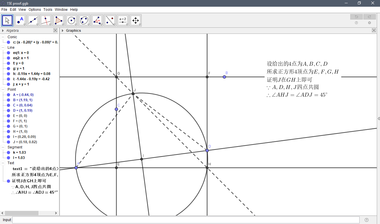
Task: Open input bar help with question mark
Action: pos(366,220)
